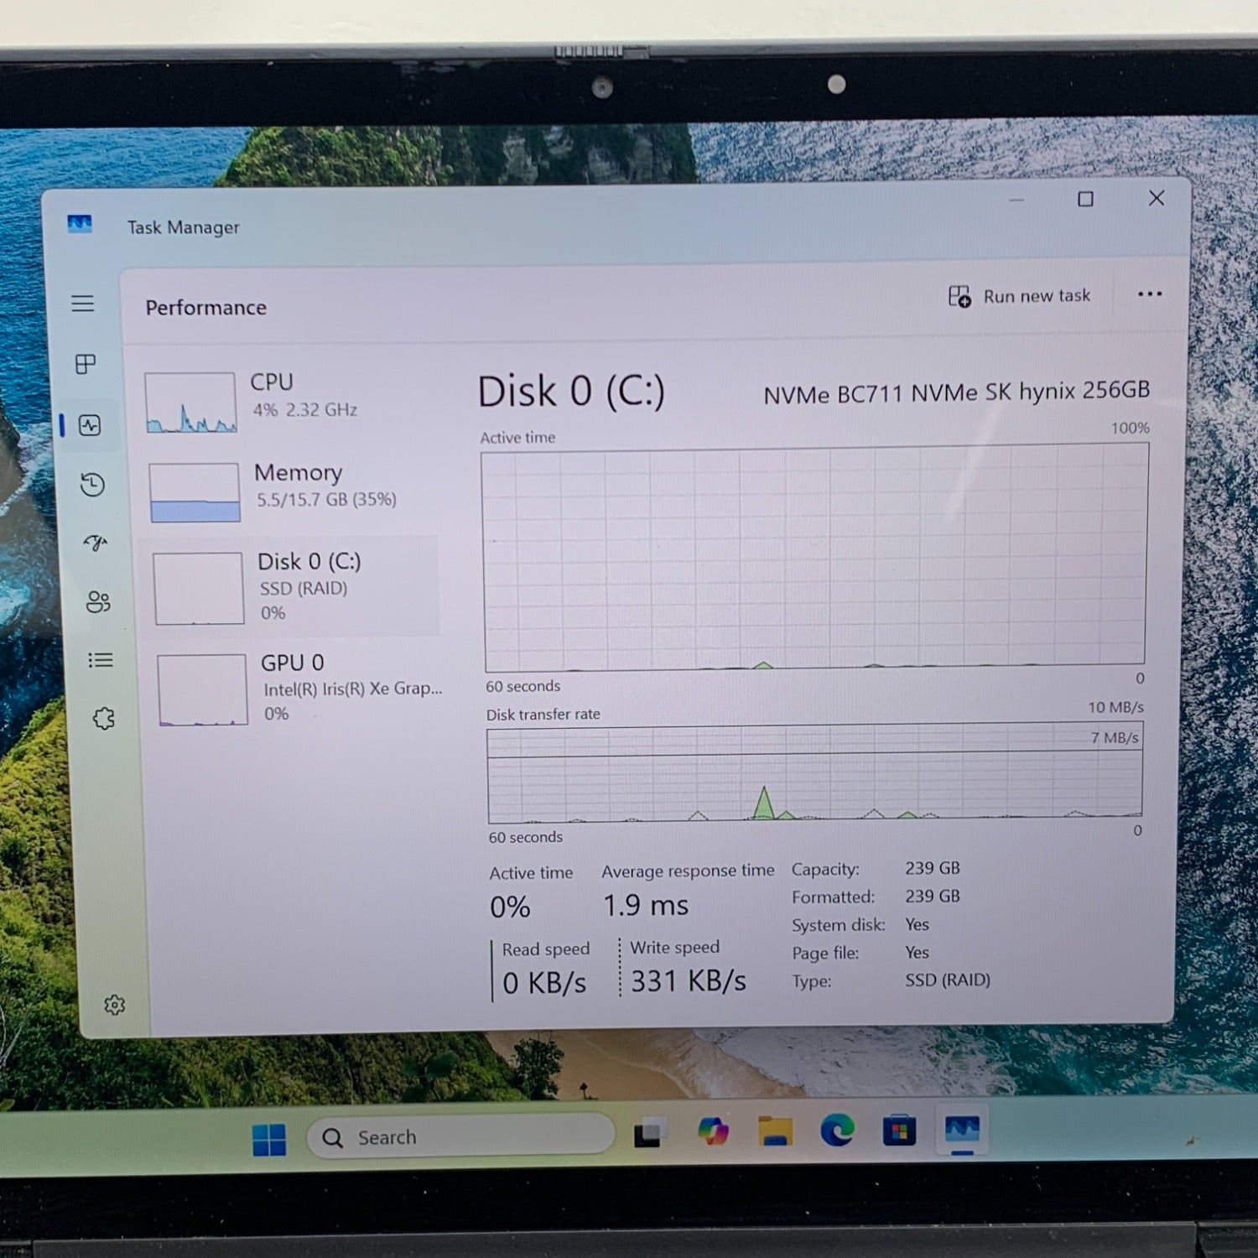The image size is (1258, 1258).
Task: Click the Disk active time graph
Action: pyautogui.click(x=814, y=559)
